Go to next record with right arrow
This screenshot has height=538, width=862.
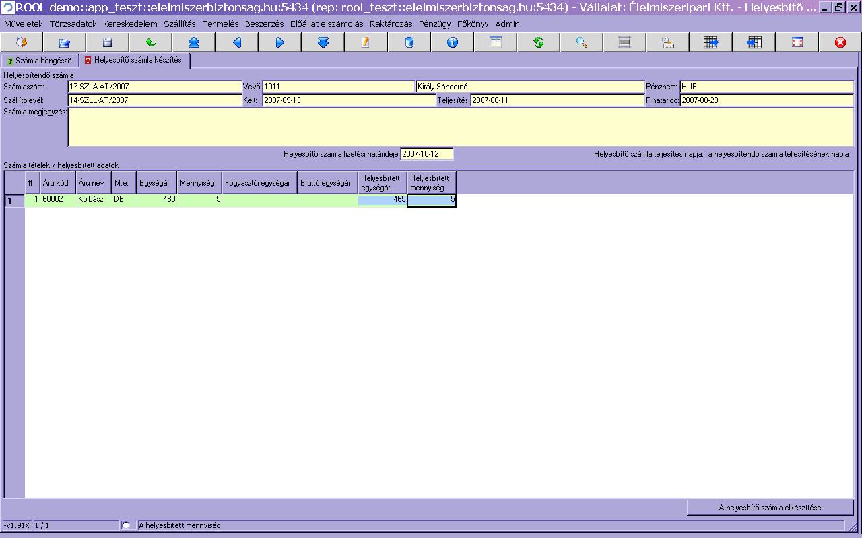(x=279, y=42)
